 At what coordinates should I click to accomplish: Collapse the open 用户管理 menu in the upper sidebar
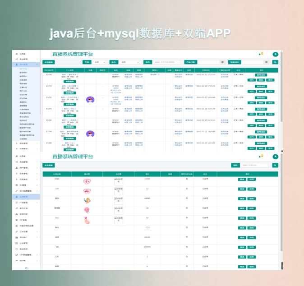(26, 65)
